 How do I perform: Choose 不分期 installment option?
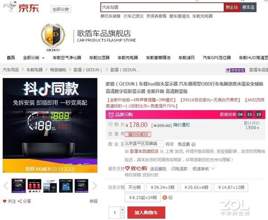134,187
